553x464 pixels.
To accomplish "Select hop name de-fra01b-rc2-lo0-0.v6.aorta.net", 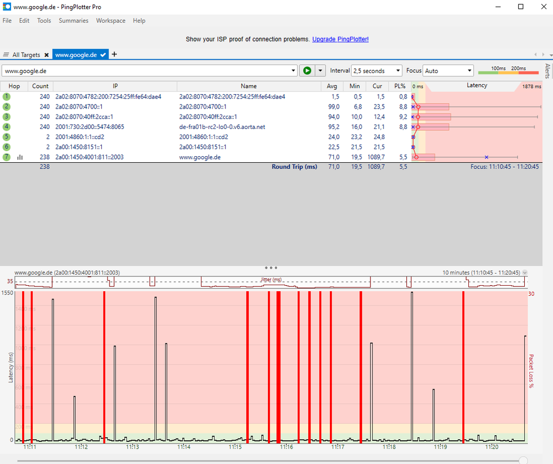I will [x=222, y=127].
